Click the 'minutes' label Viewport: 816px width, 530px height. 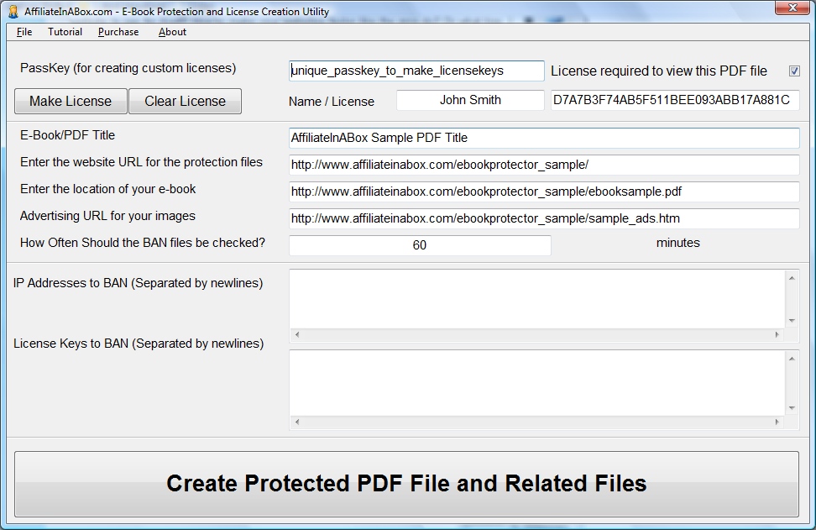678,243
